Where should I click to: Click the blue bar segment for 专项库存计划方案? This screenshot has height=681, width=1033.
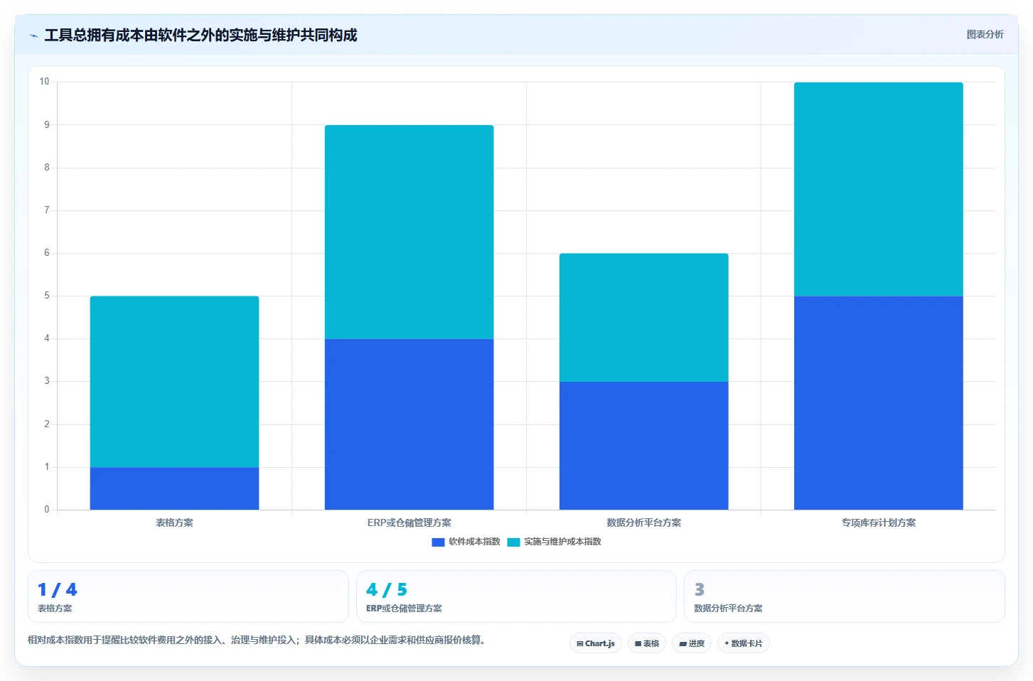(878, 403)
